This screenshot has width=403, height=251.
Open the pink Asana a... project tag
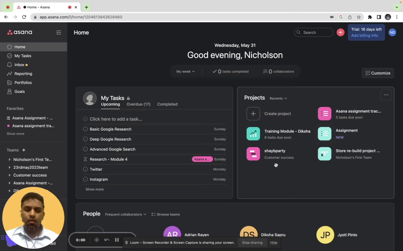pyautogui.click(x=202, y=159)
